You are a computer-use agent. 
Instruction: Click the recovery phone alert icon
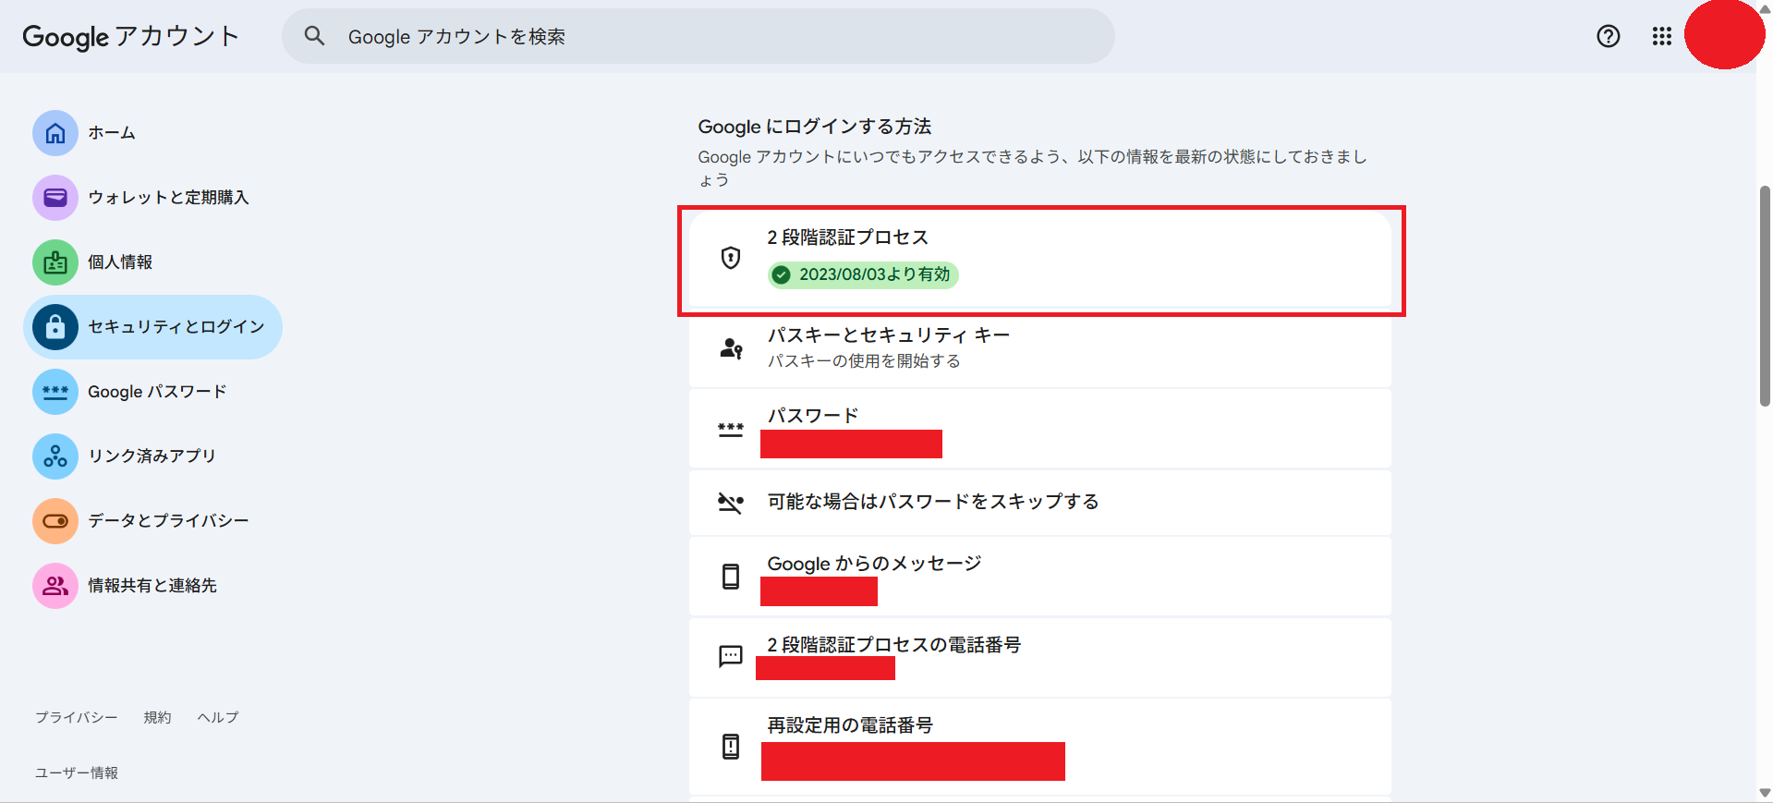731,746
